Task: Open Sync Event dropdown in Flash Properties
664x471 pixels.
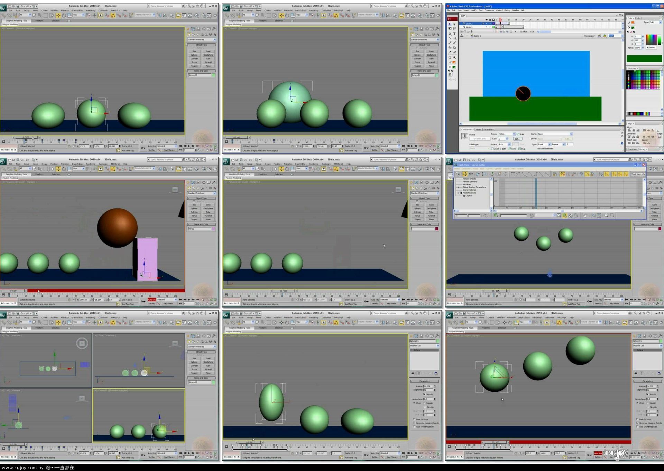Action: click(544, 144)
